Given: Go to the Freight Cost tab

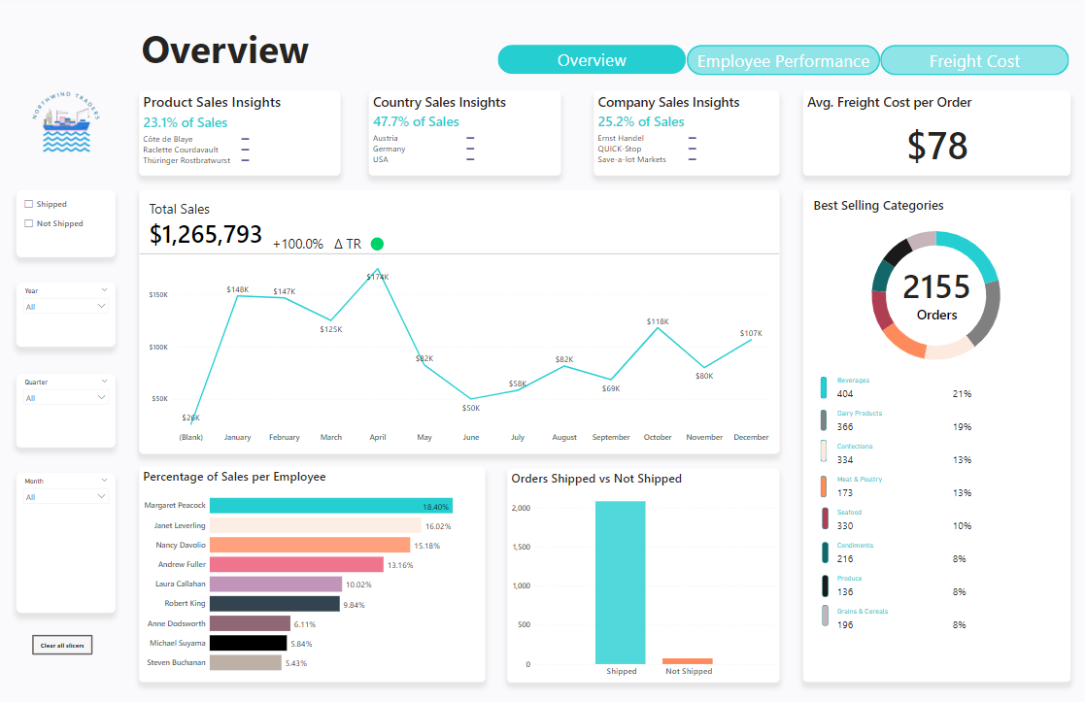Looking at the screenshot, I should pos(974,61).
